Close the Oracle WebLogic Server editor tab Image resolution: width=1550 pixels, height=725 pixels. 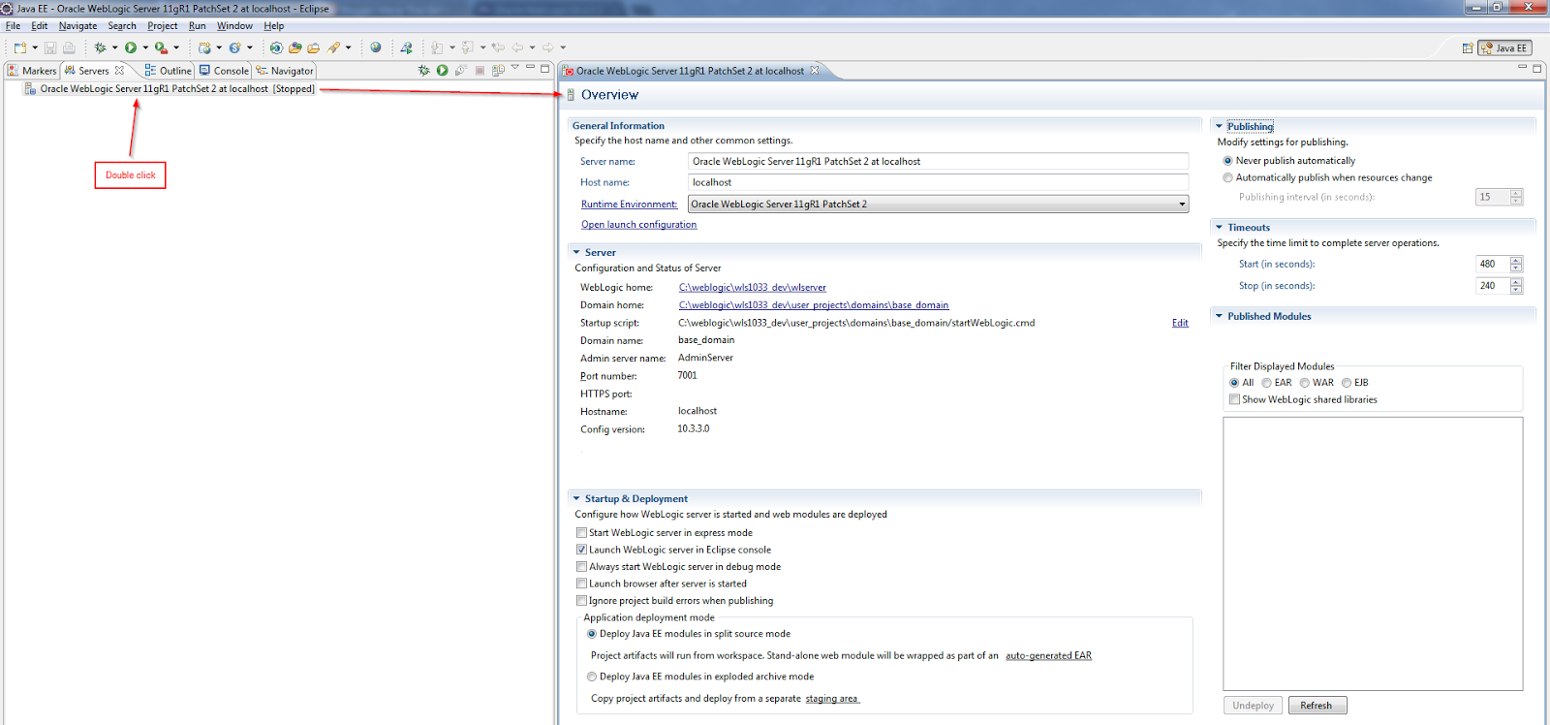coord(815,71)
